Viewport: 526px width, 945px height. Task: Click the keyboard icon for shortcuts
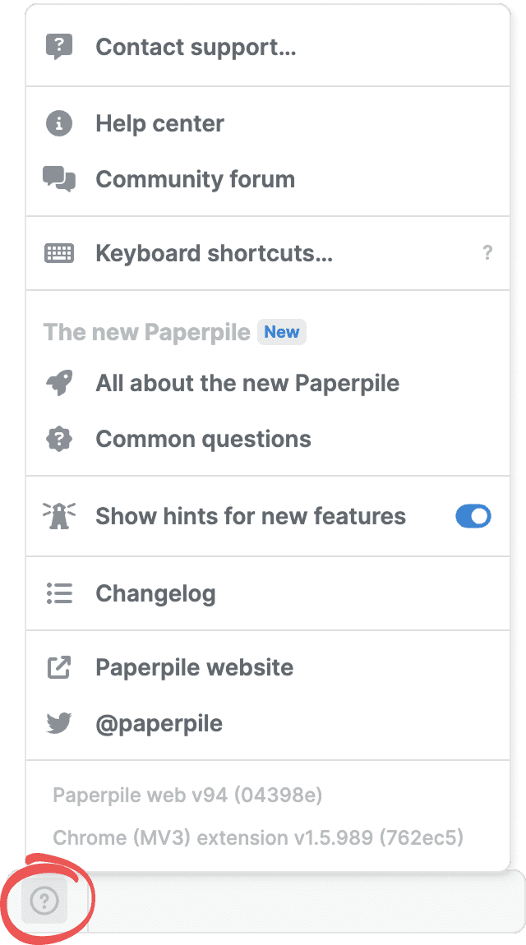(x=58, y=253)
